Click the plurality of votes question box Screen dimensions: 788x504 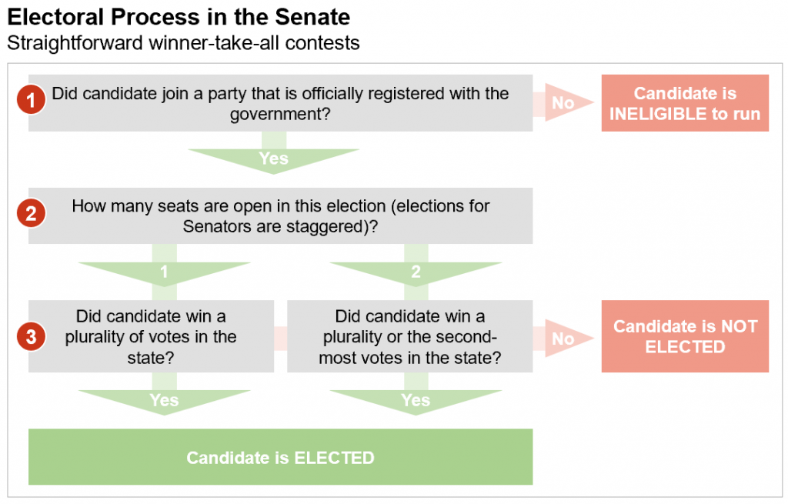click(152, 336)
